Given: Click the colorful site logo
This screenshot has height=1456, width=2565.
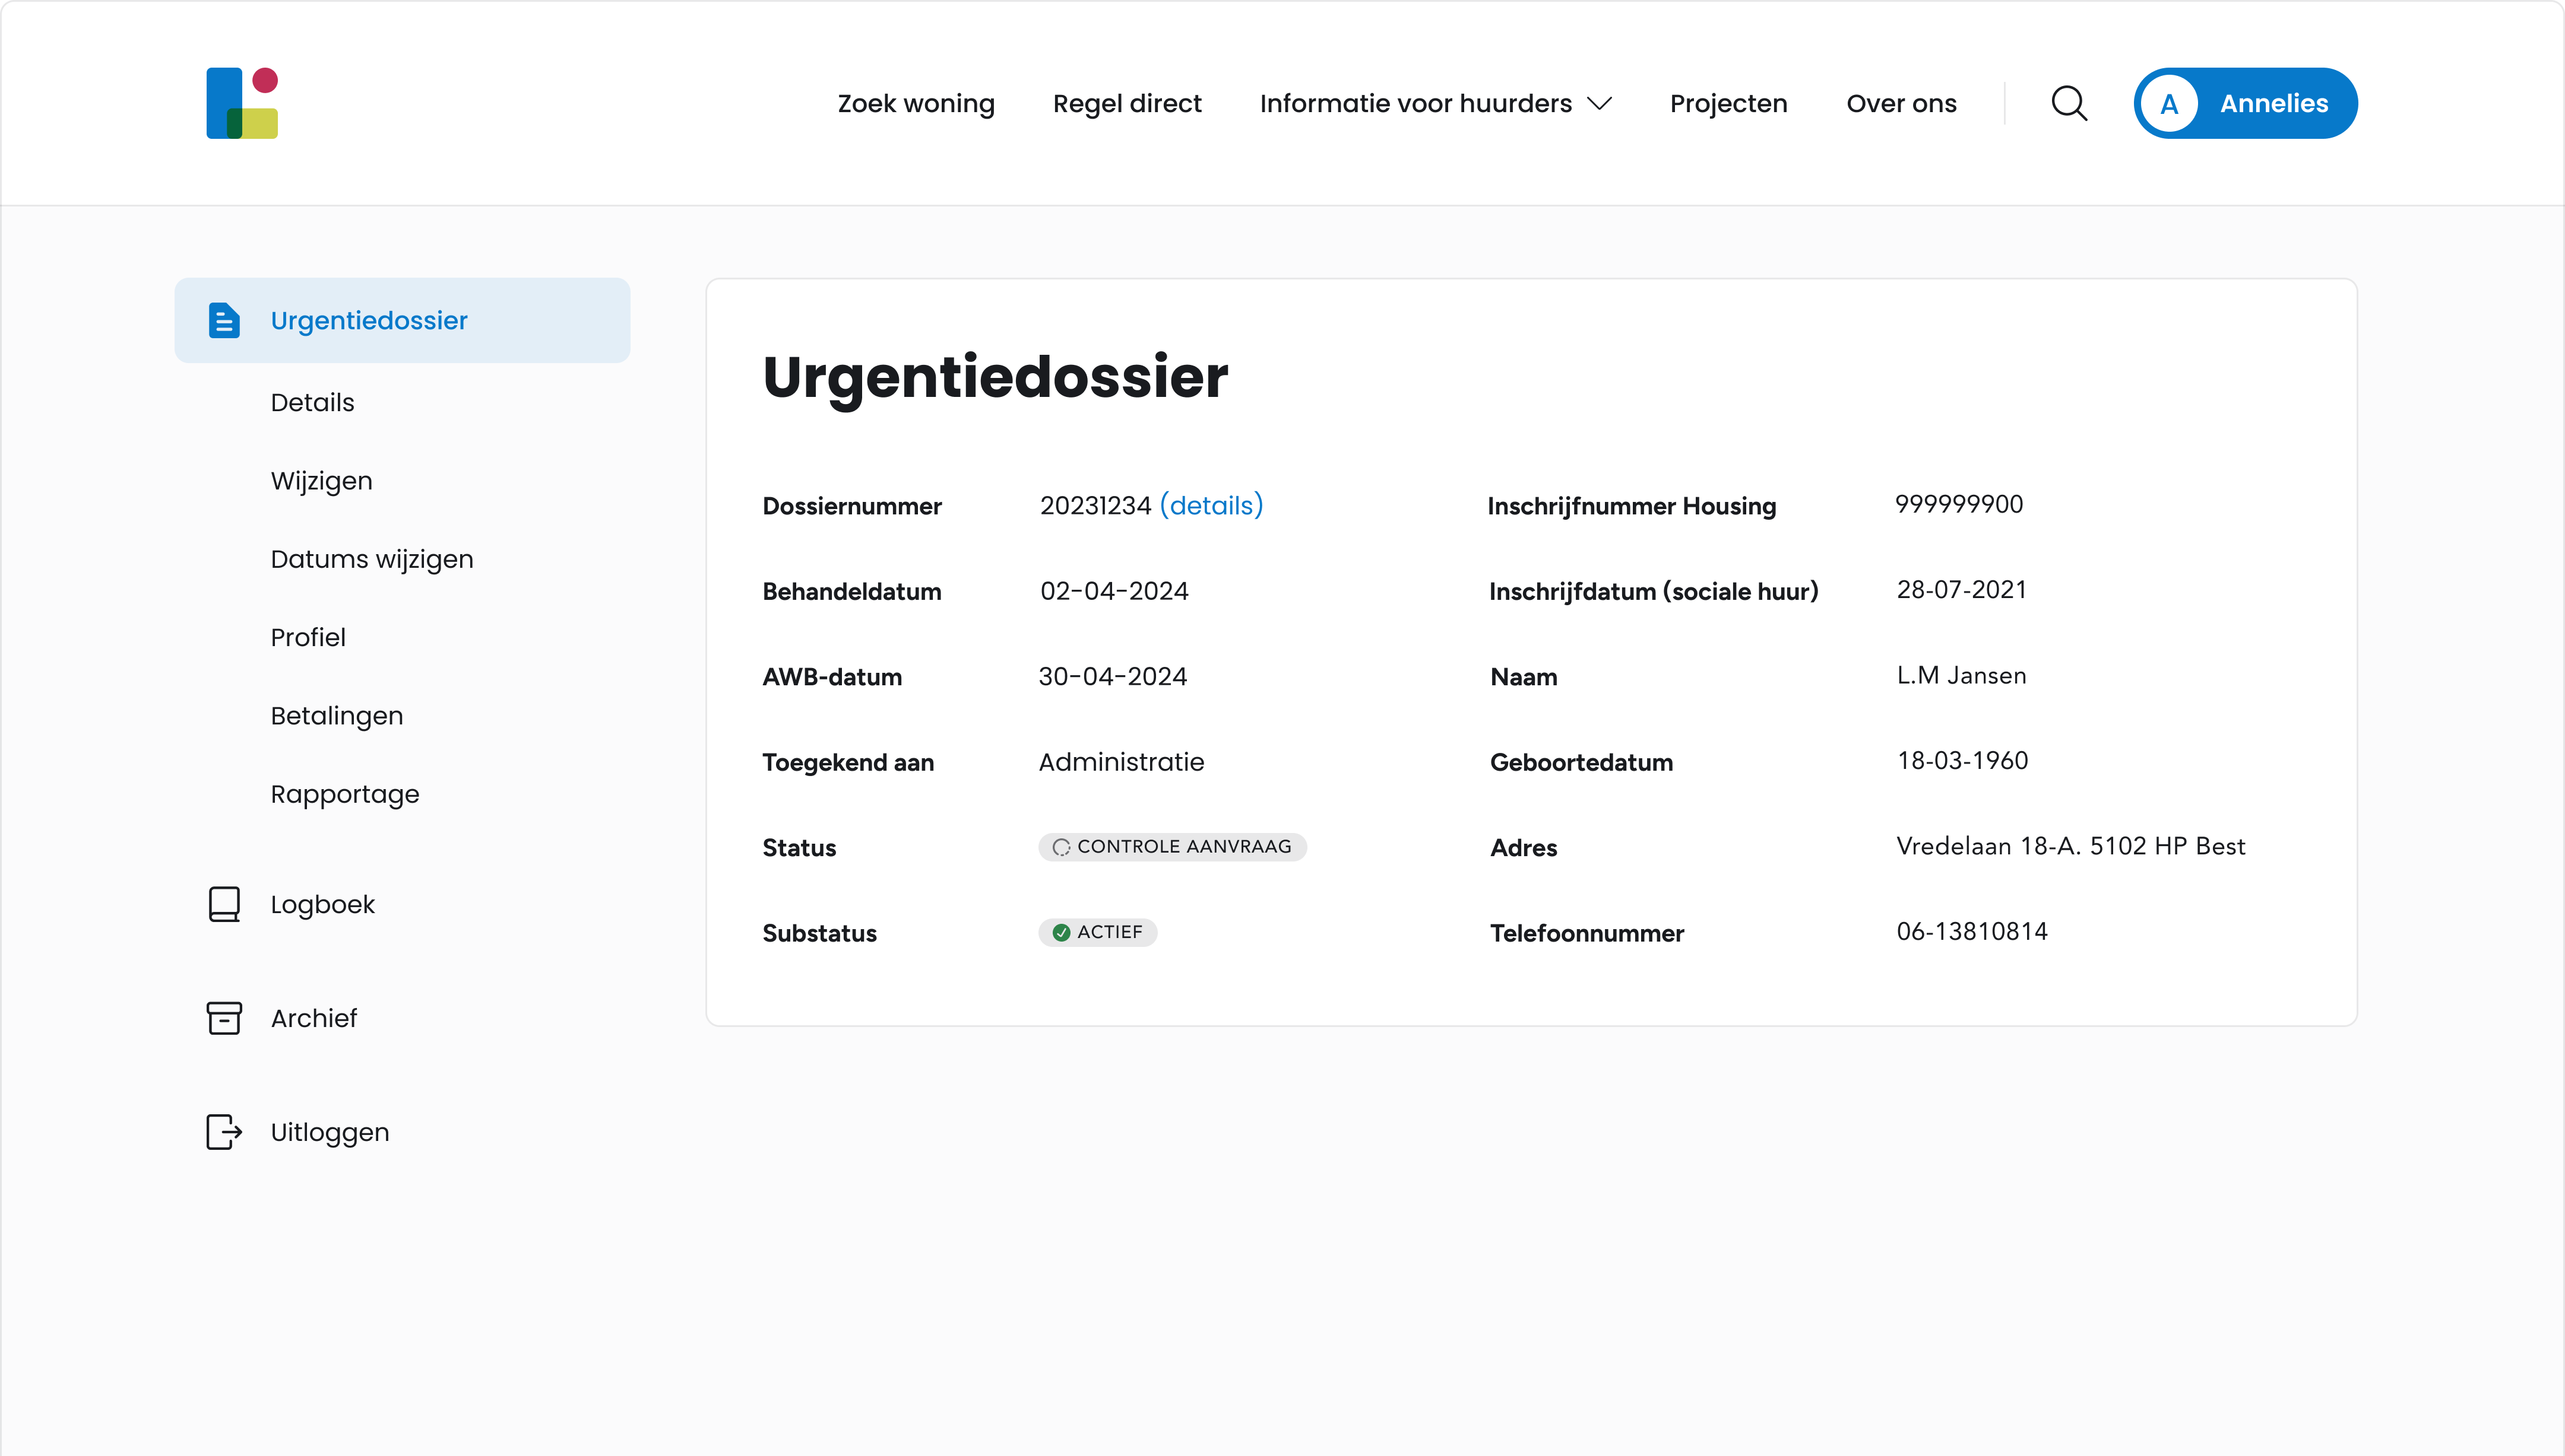Looking at the screenshot, I should tap(241, 103).
